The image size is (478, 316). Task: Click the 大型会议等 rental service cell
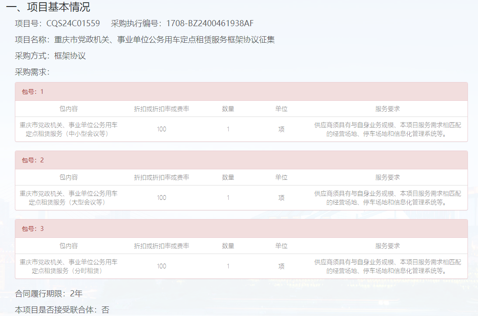pos(69,198)
